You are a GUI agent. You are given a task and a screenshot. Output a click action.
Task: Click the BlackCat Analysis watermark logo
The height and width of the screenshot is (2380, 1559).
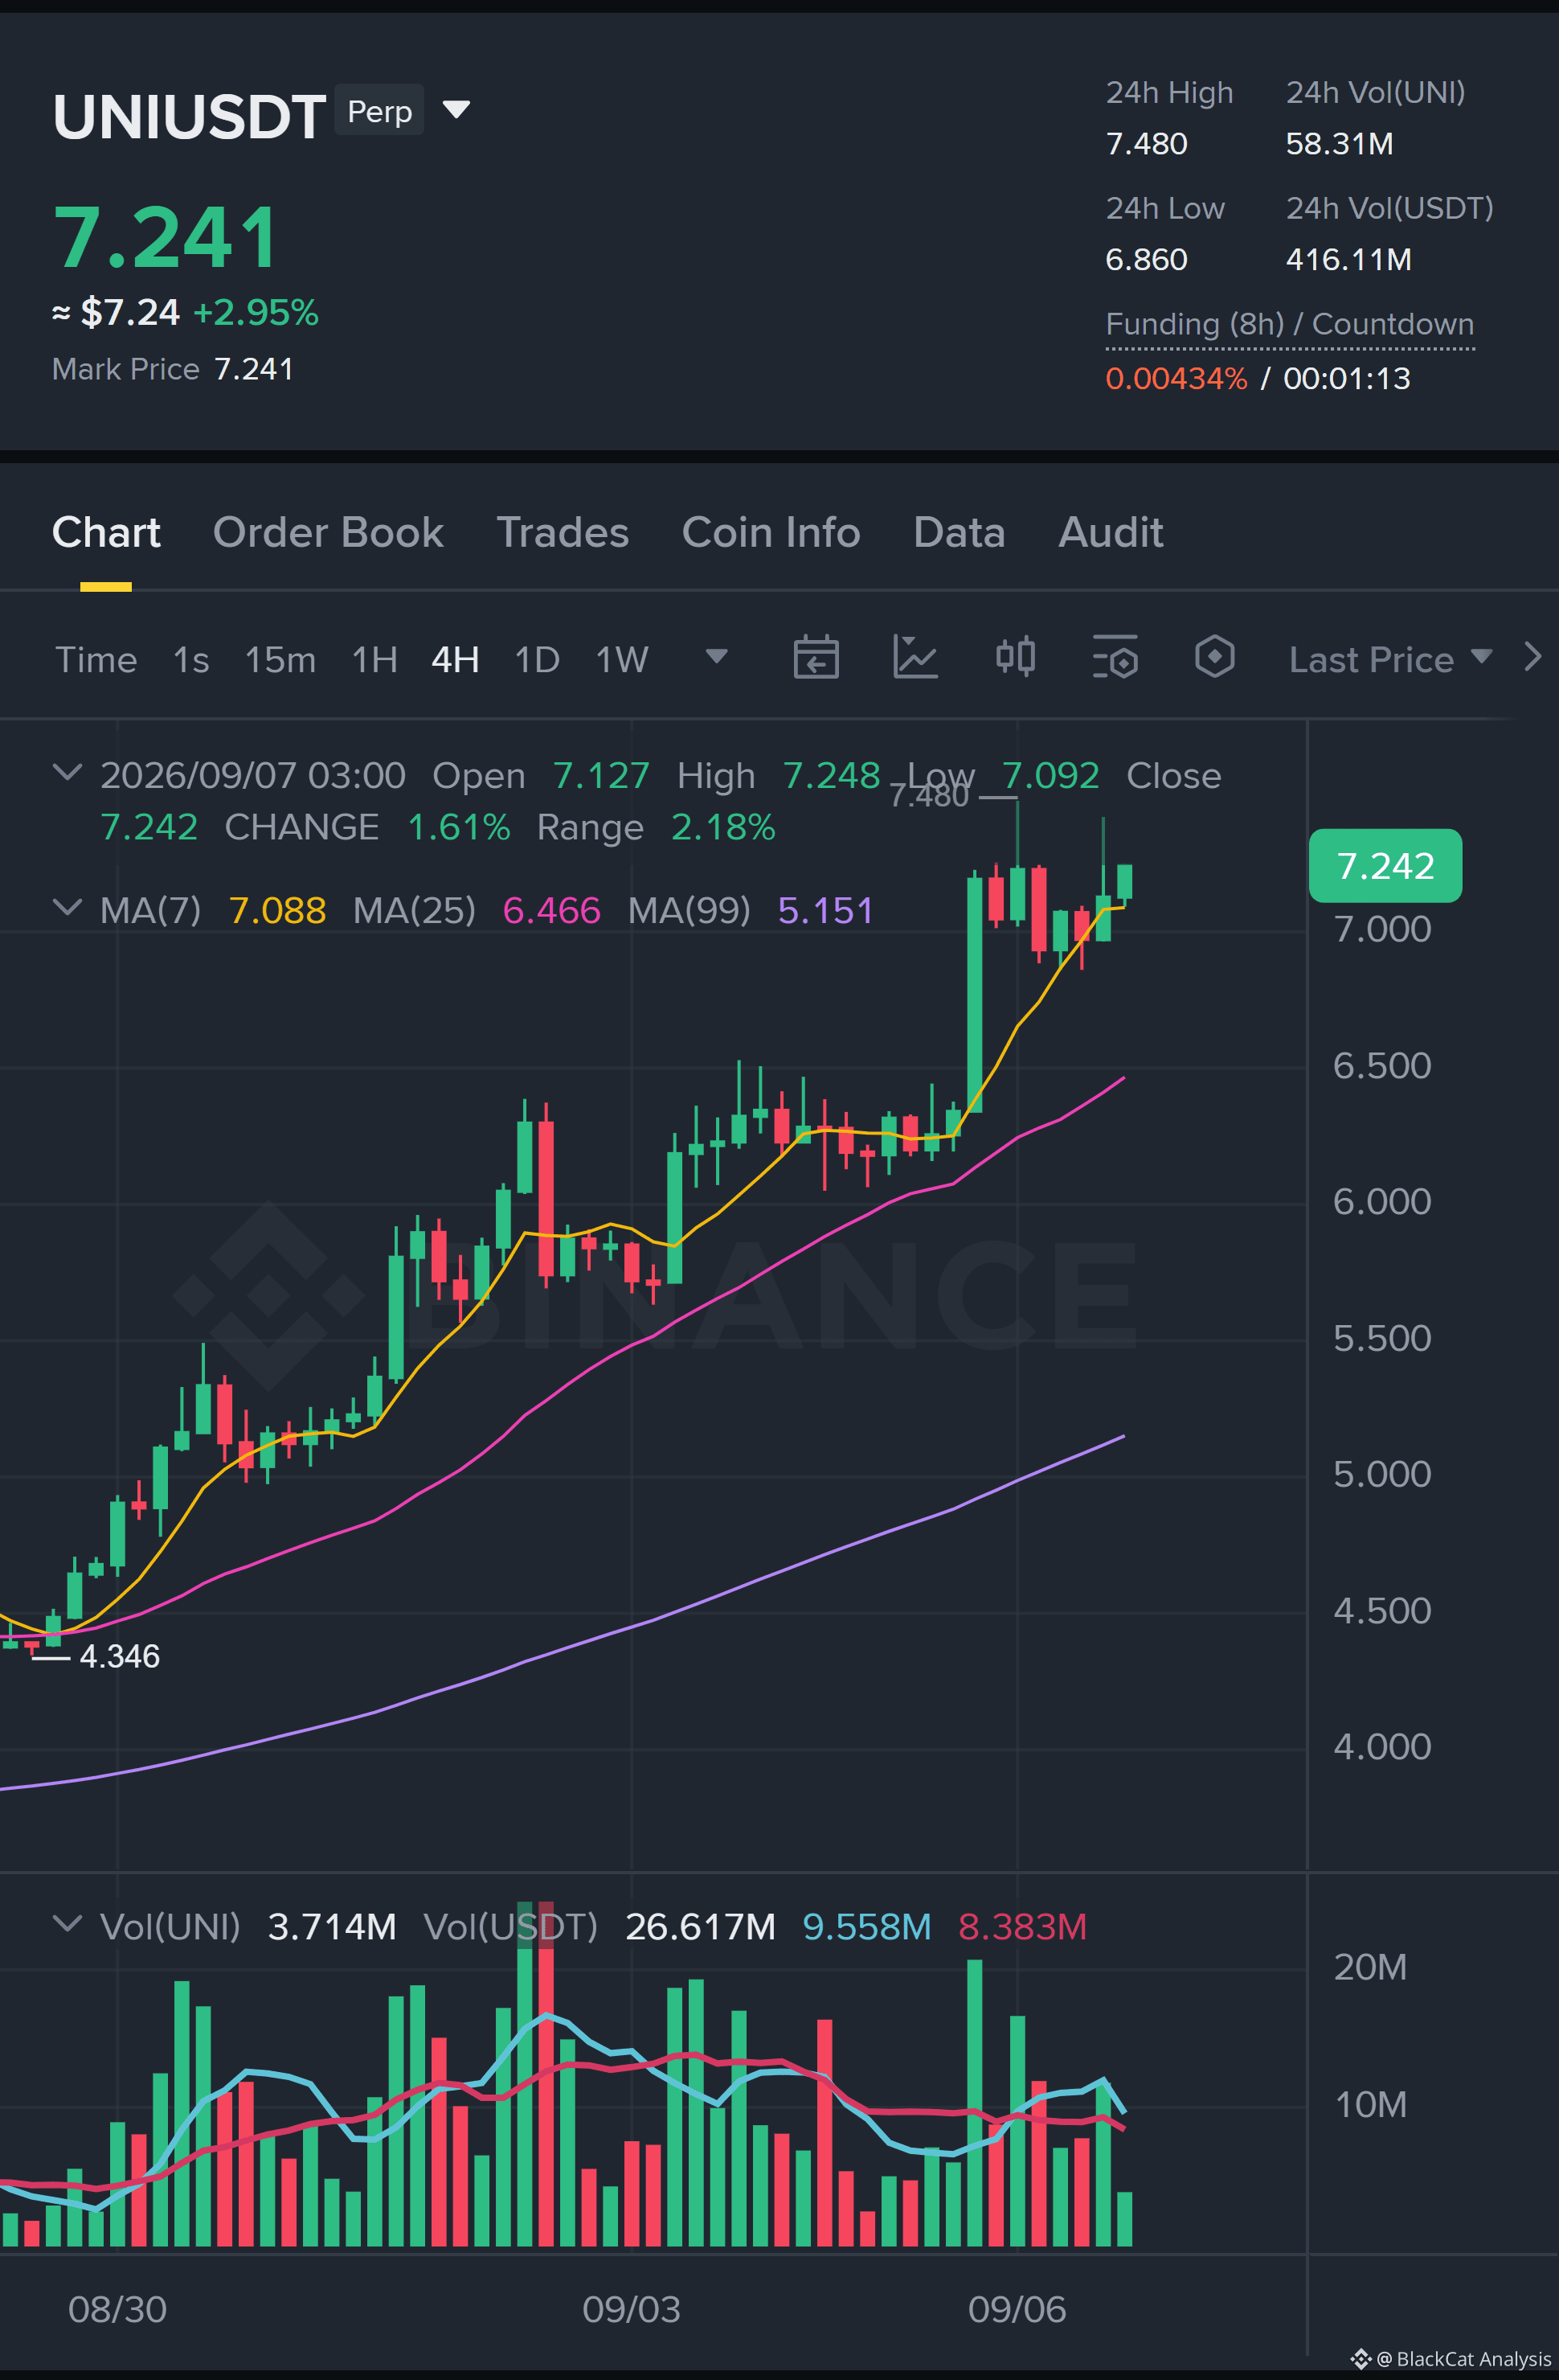1361,2359
